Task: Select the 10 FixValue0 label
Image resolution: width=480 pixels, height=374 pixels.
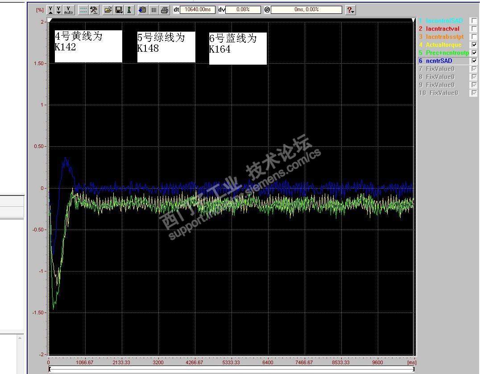Action: coord(444,93)
